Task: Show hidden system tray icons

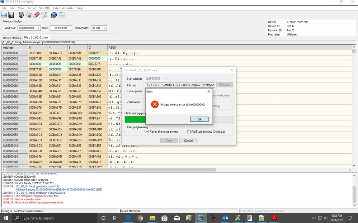Action: click(x=314, y=218)
